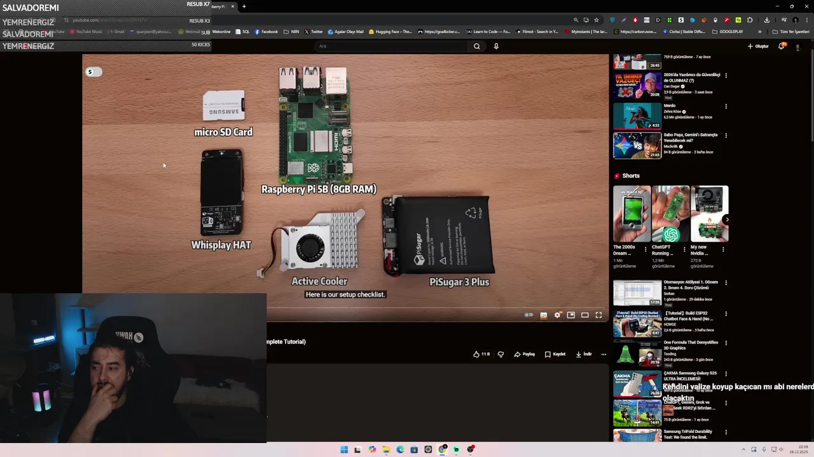Viewport: 814px width, 457px height.
Task: Open options menu for The 2000s Dream short
Action: (x=645, y=249)
